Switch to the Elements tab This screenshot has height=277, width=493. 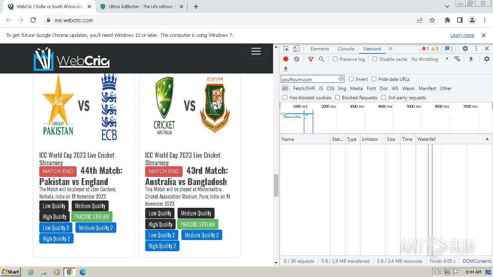click(x=320, y=49)
